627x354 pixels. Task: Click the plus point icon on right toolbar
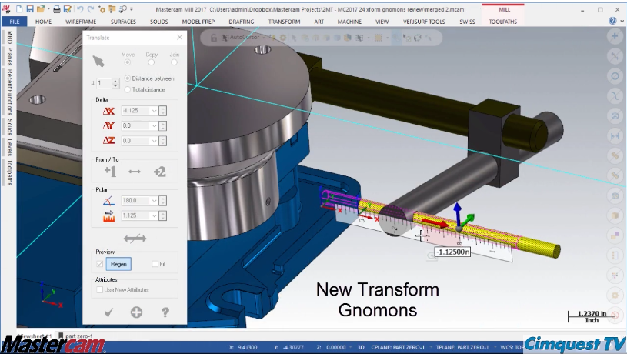(615, 37)
